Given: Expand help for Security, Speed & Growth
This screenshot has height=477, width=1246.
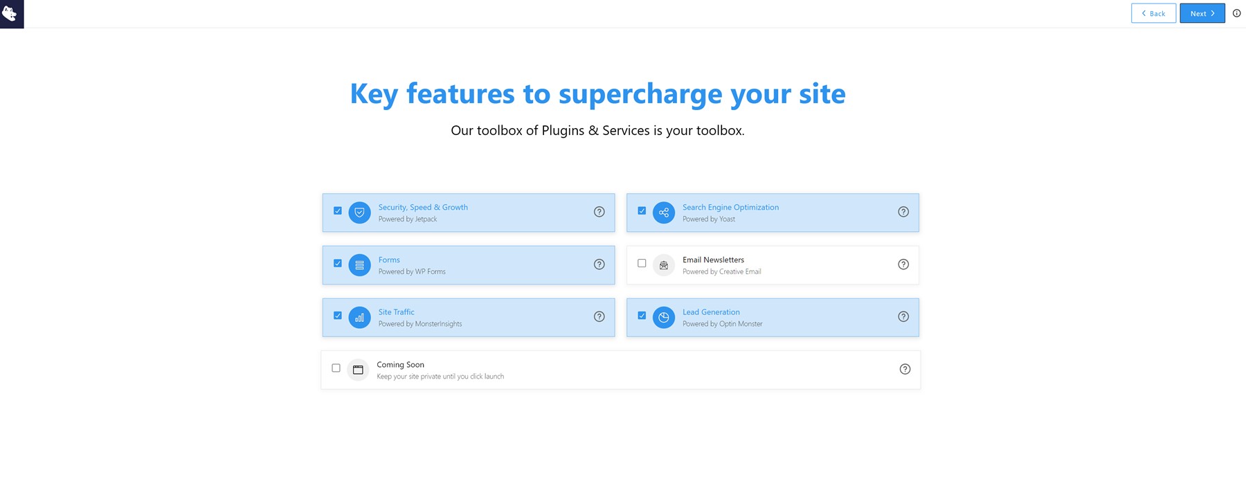Looking at the screenshot, I should click(599, 212).
